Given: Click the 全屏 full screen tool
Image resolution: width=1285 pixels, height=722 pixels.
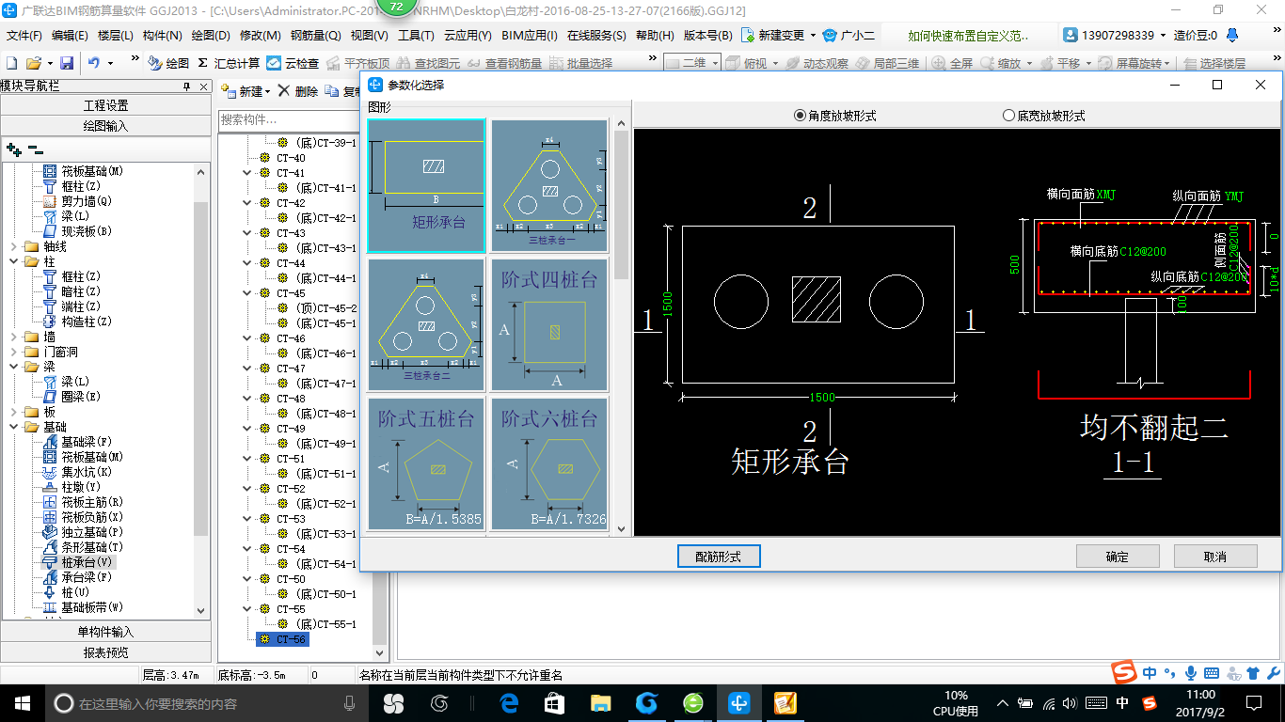Looking at the screenshot, I should tap(952, 63).
